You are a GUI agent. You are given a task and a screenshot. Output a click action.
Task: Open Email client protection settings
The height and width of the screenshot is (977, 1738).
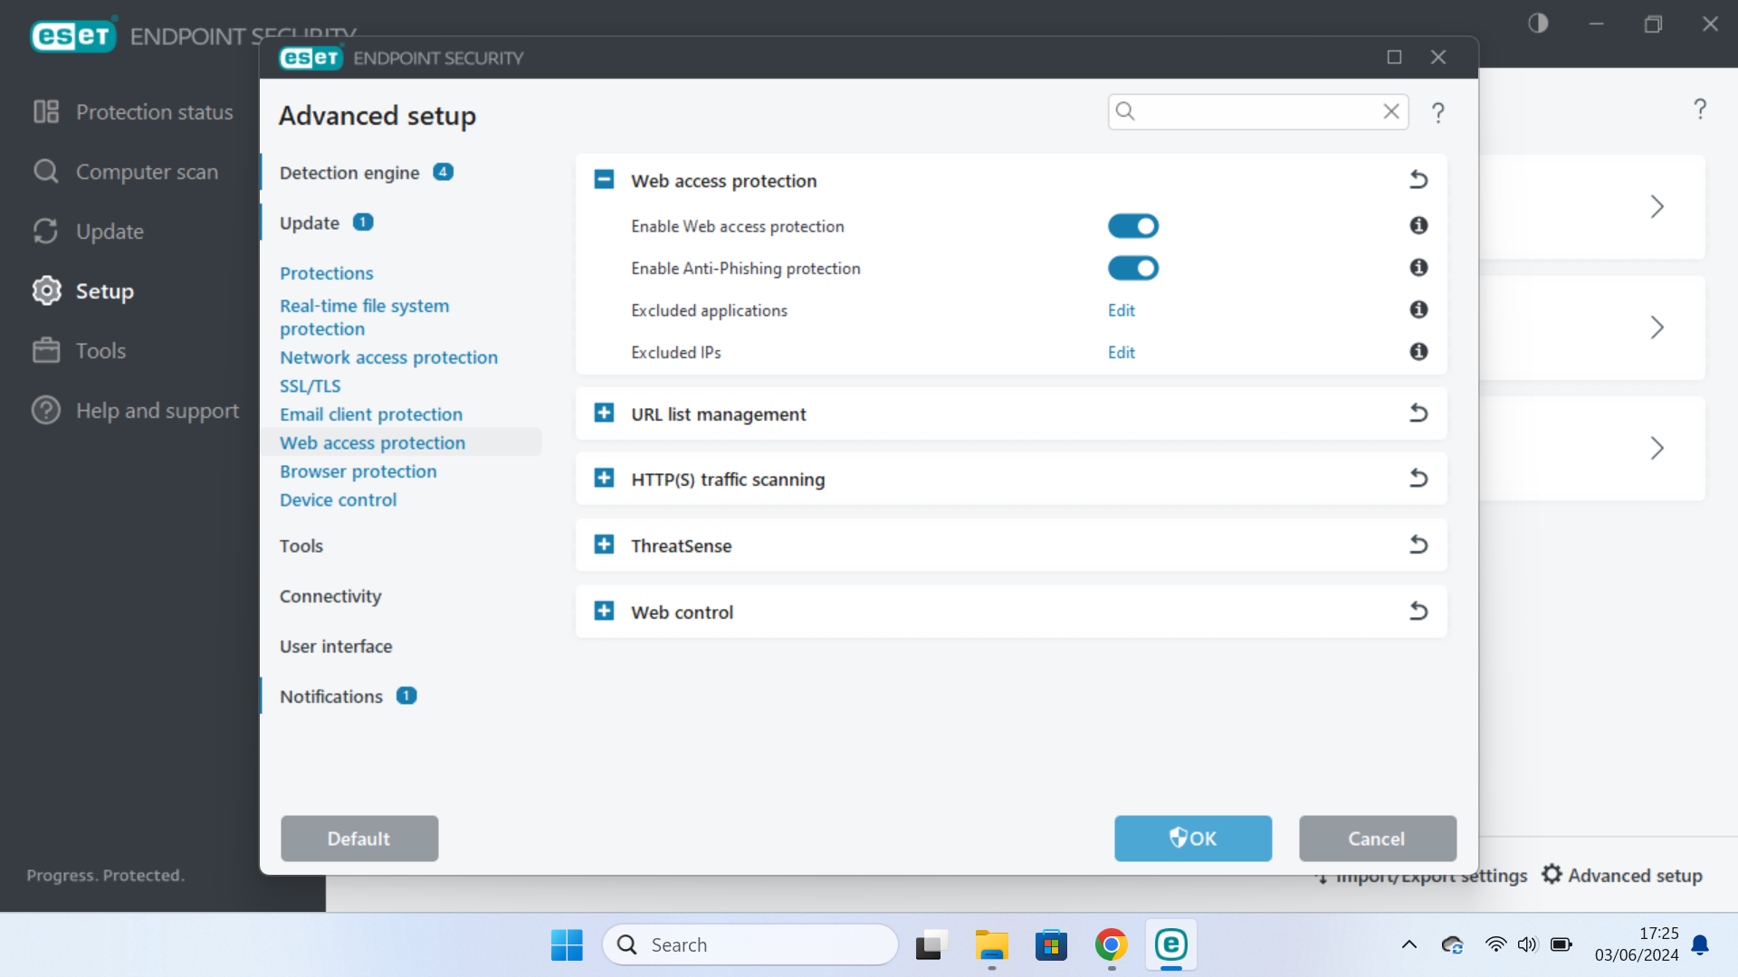pyautogui.click(x=371, y=414)
